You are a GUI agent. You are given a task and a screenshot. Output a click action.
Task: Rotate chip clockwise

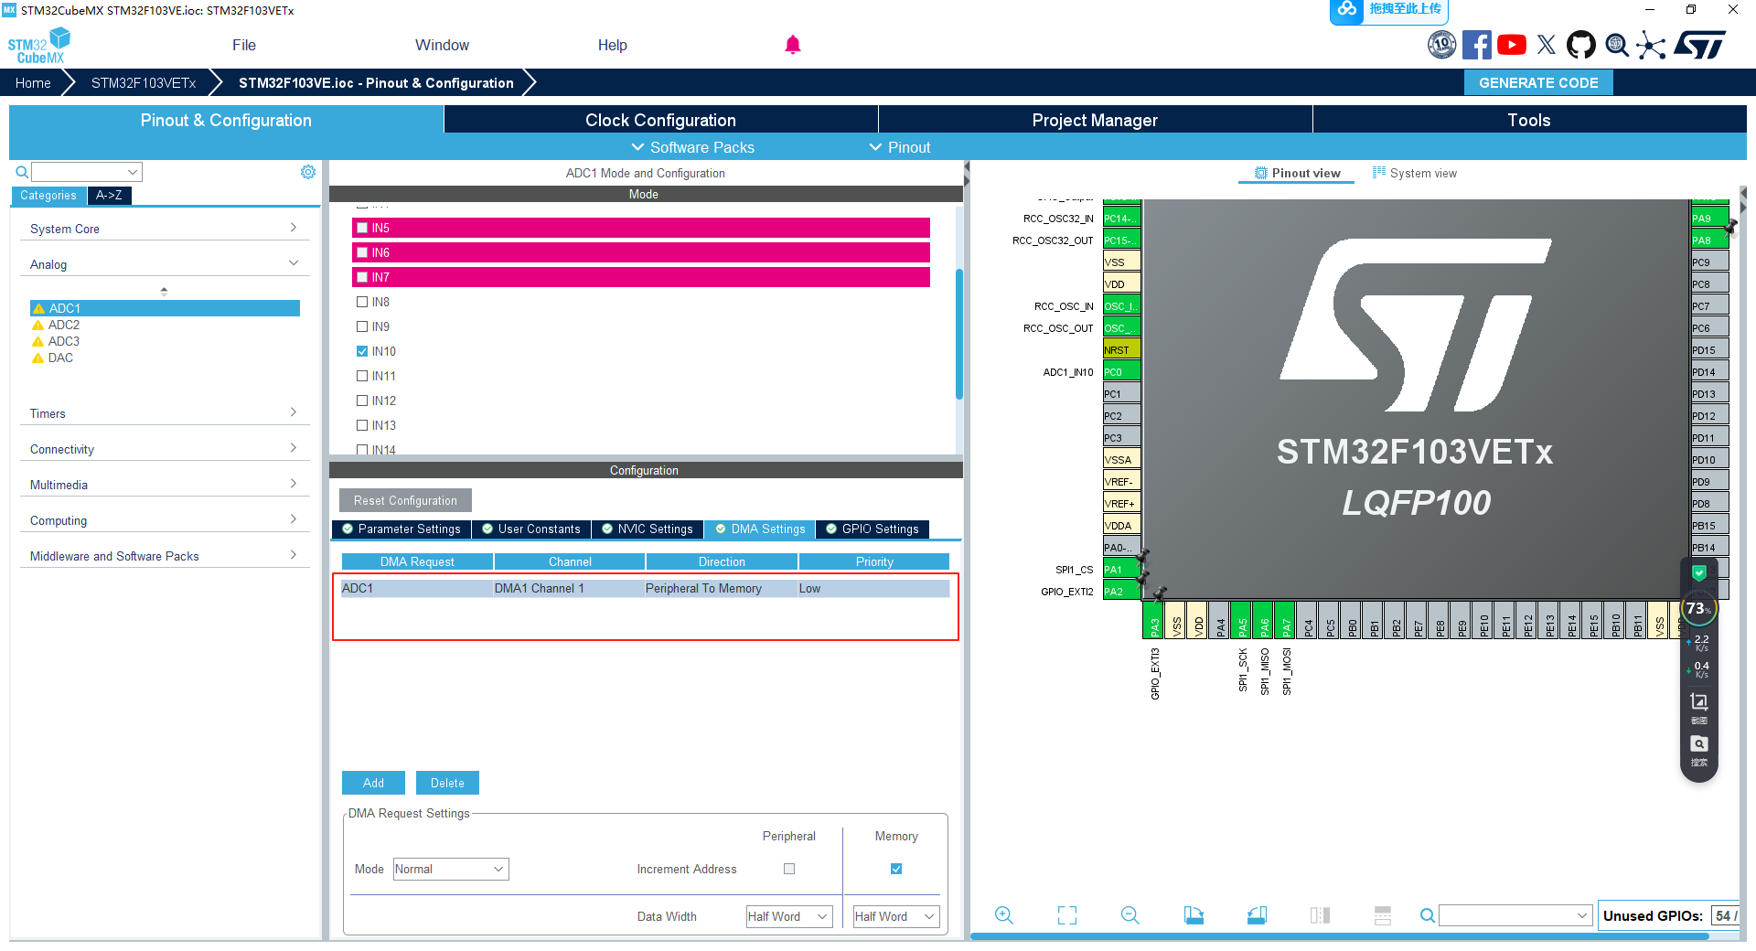tap(1194, 915)
